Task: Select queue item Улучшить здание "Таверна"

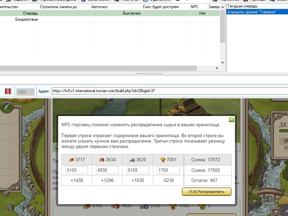Action: coord(257,12)
